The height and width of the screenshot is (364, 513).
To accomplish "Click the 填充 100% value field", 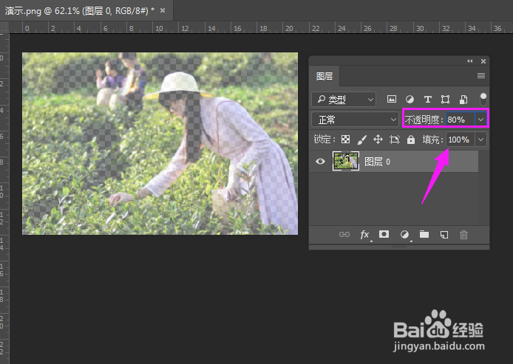I will (461, 140).
